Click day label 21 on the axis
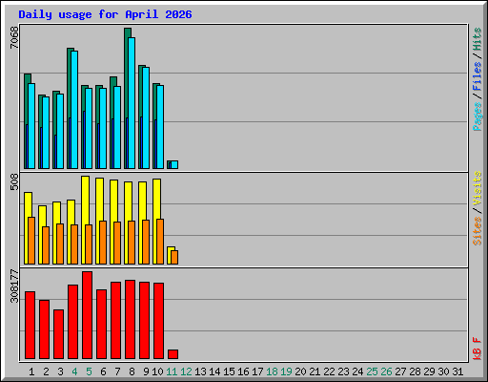This screenshot has height=382, width=488. [x=315, y=371]
